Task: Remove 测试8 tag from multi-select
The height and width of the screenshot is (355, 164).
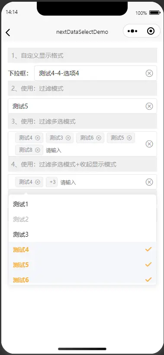Action: pyautogui.click(x=38, y=150)
